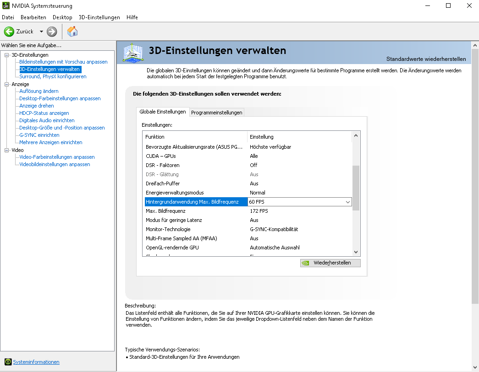Open the back history dropdown arrow
The image size is (479, 372).
[x=41, y=32]
